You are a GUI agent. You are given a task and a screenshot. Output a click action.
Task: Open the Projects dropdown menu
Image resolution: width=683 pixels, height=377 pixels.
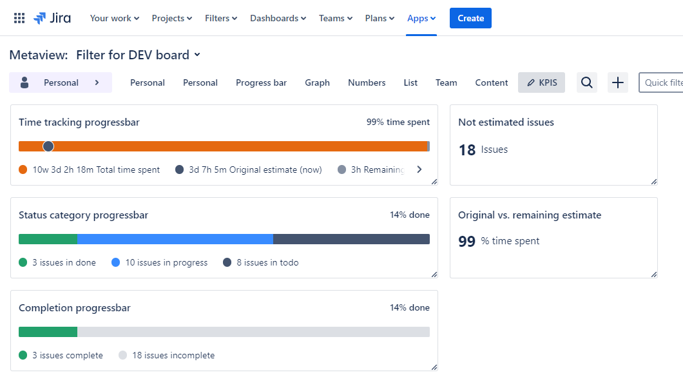click(171, 18)
